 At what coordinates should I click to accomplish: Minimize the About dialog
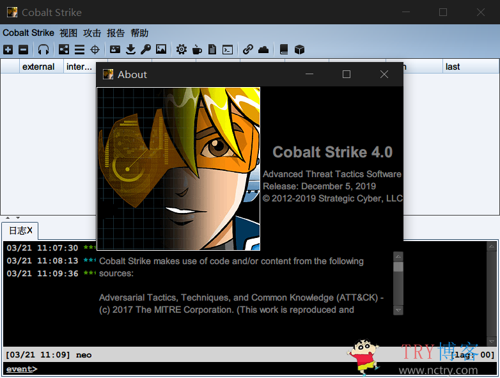(x=309, y=74)
